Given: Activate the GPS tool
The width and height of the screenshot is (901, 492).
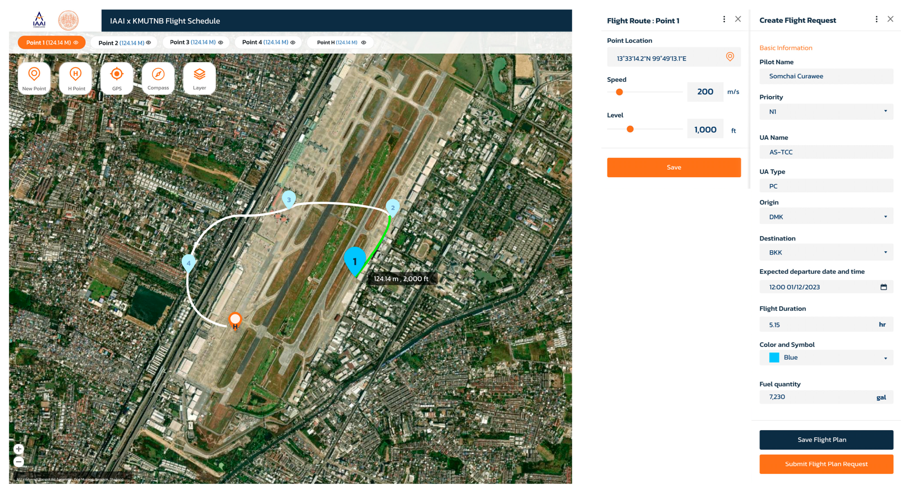Looking at the screenshot, I should click(x=117, y=78).
